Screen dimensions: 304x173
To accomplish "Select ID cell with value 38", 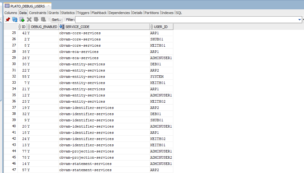I will click(22, 52).
